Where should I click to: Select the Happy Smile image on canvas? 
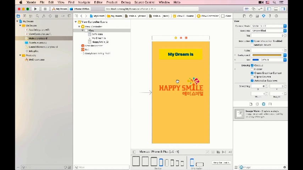tap(181, 87)
